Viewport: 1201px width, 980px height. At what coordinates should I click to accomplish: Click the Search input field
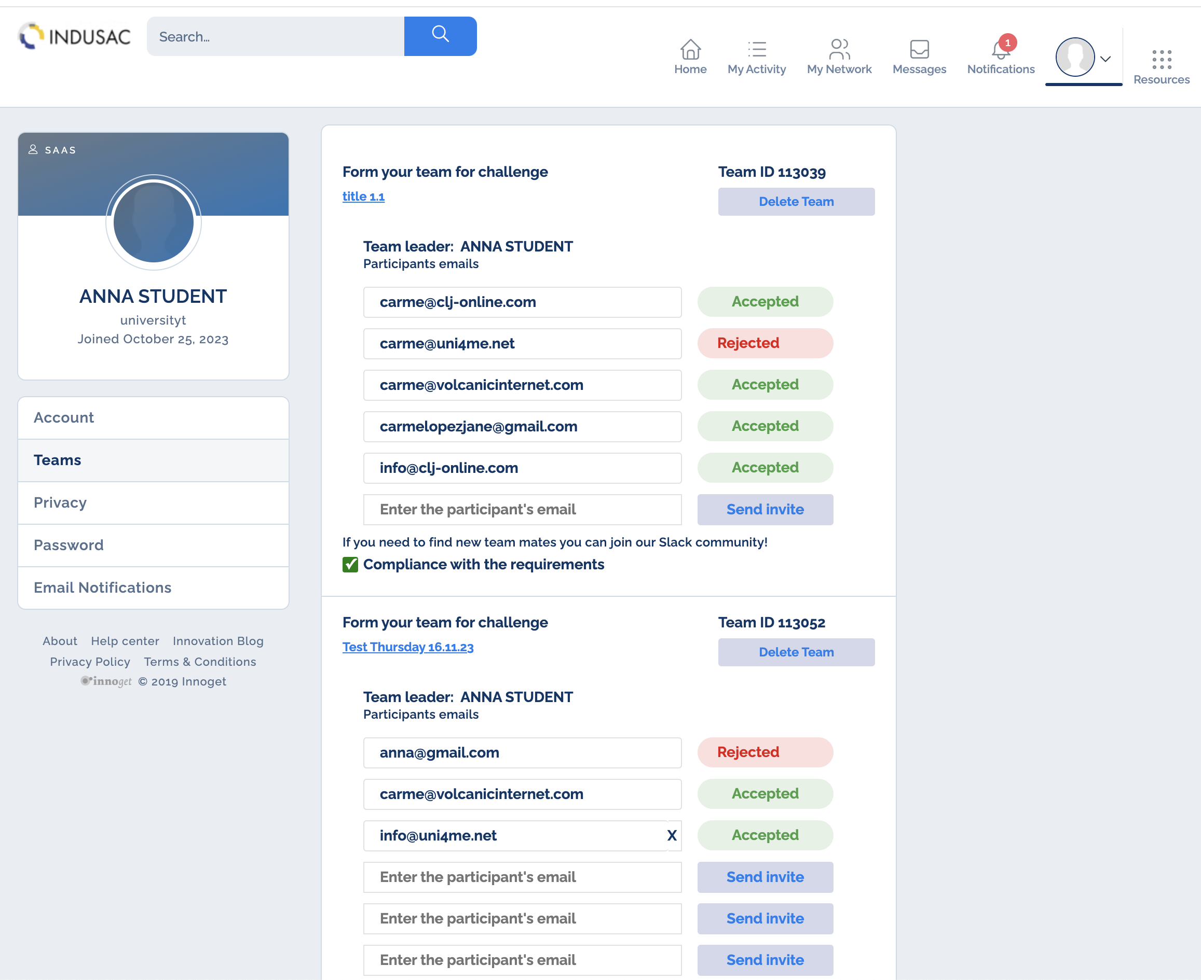point(275,37)
